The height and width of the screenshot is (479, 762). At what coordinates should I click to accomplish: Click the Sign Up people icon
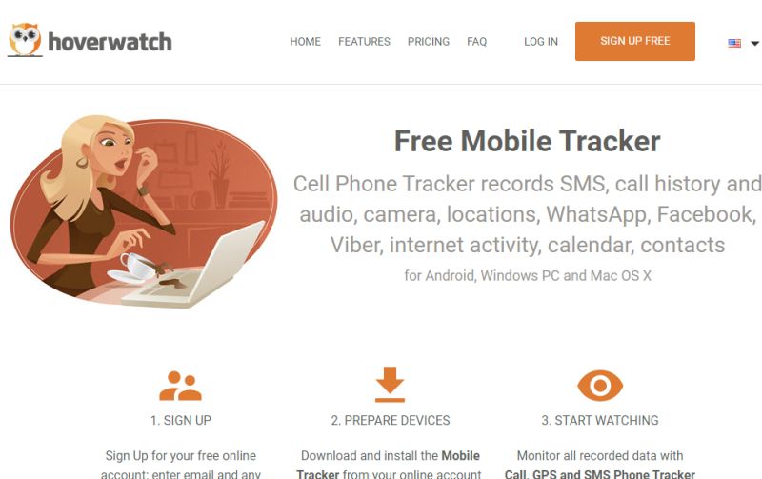click(180, 386)
